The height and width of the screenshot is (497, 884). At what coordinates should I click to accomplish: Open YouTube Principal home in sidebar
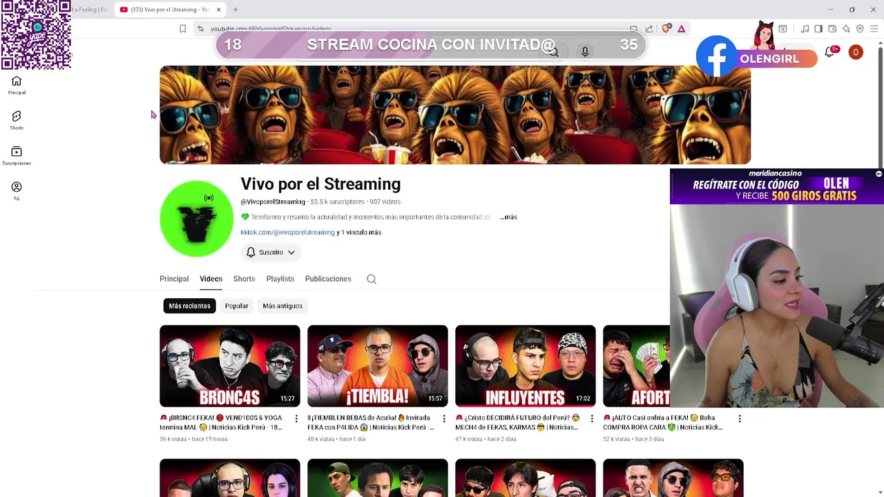(17, 85)
